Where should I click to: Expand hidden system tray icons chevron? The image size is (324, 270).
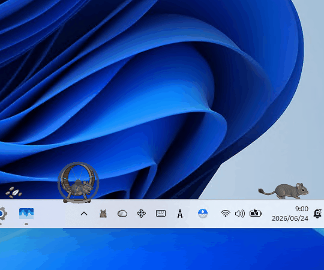click(84, 214)
